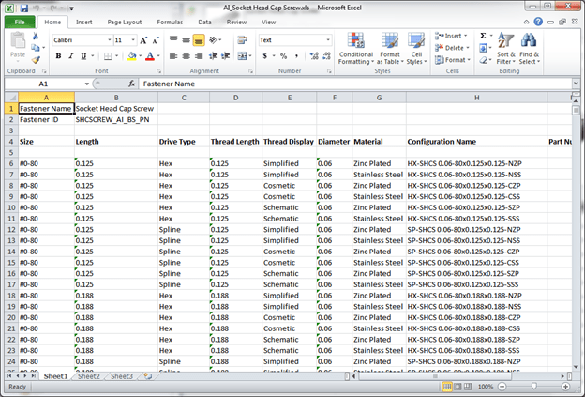
Task: Click Decrease Decimal icon
Action: 327,56
